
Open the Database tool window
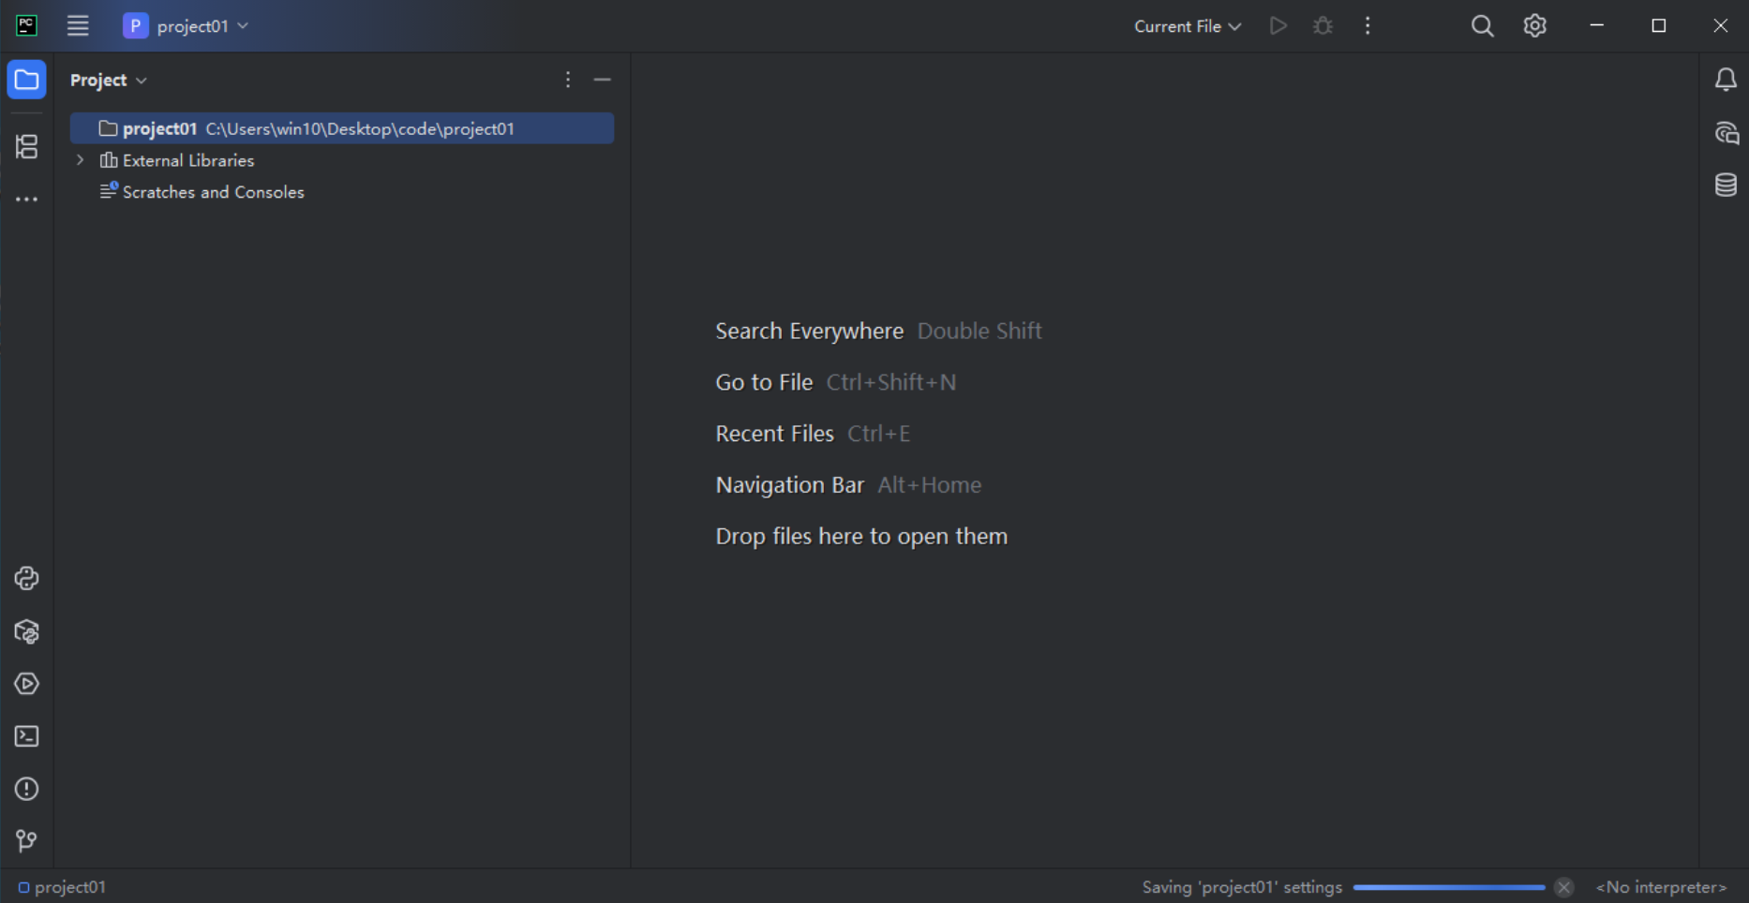[x=1726, y=185]
